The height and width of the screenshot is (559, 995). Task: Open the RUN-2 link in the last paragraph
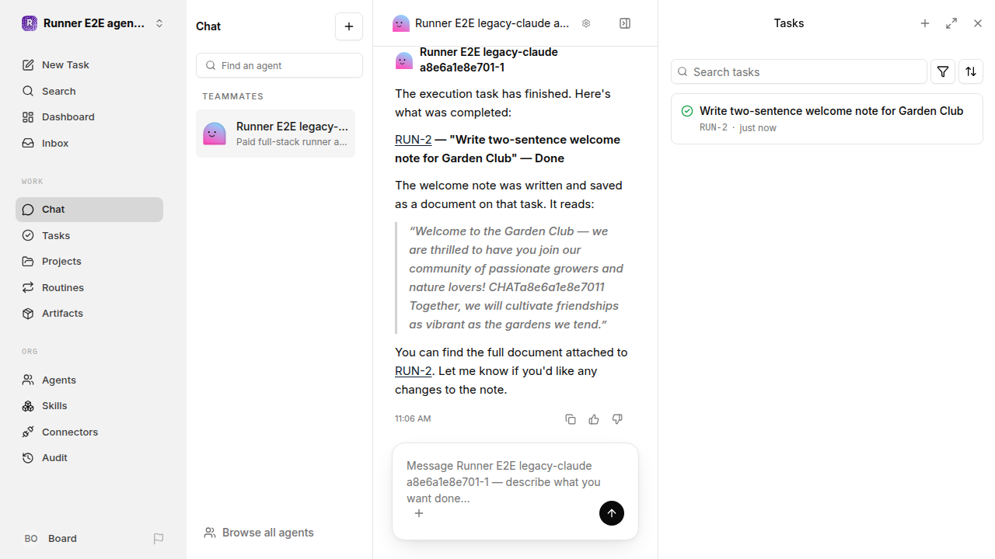[413, 371]
